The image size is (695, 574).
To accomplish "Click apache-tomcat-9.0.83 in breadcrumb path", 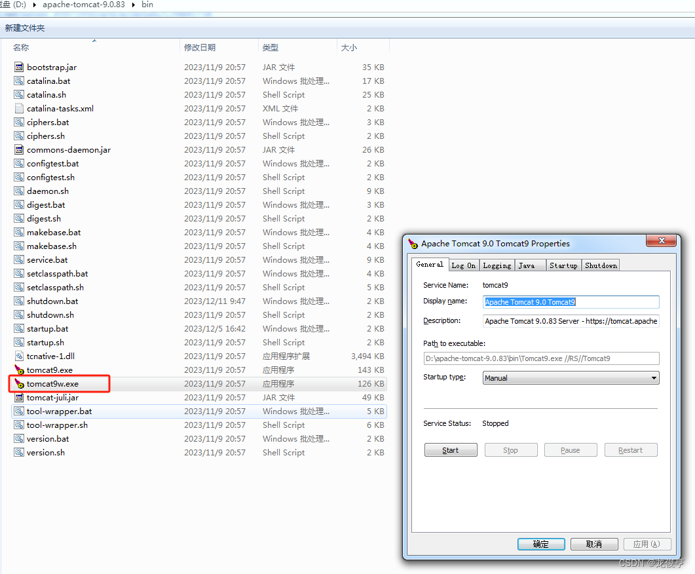I will (x=84, y=5).
